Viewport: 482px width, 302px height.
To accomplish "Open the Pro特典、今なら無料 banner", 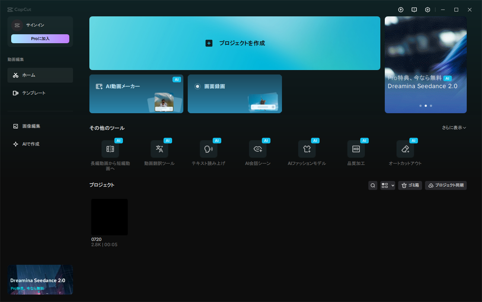I will coord(426,65).
